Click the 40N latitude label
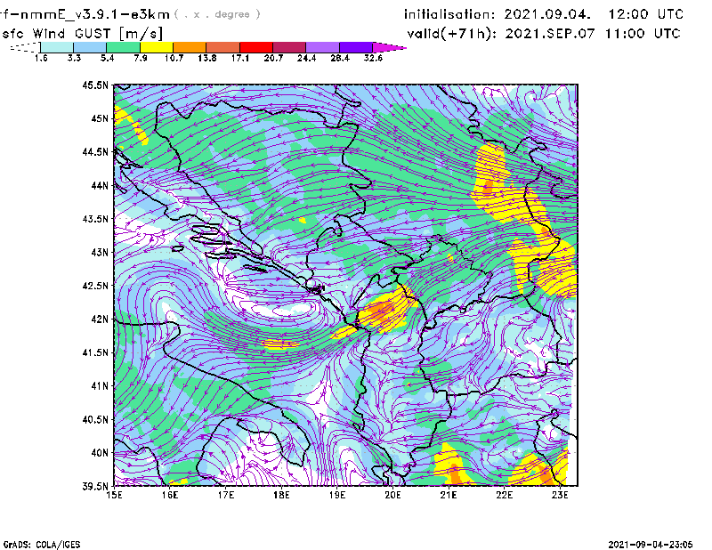Screen dimensions: 712x550 [100, 453]
